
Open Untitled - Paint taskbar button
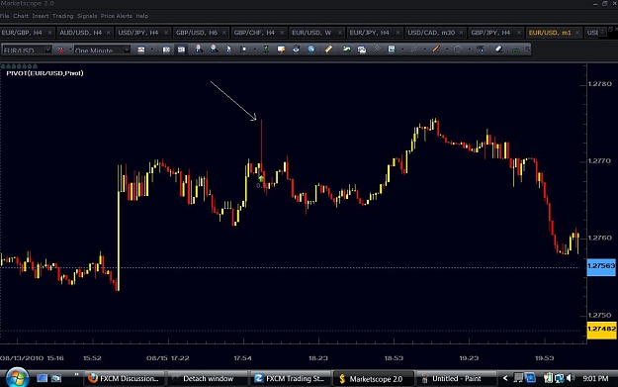point(456,378)
